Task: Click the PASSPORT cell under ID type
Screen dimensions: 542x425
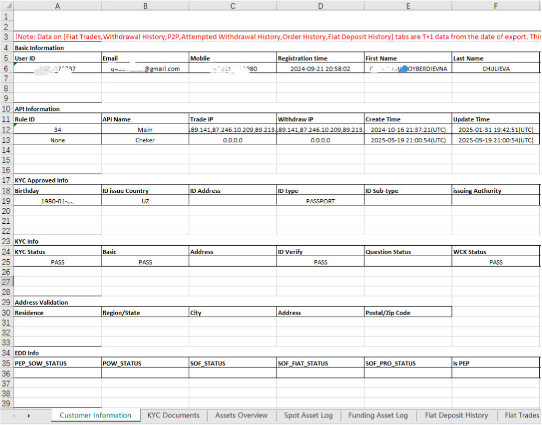Action: [x=320, y=201]
